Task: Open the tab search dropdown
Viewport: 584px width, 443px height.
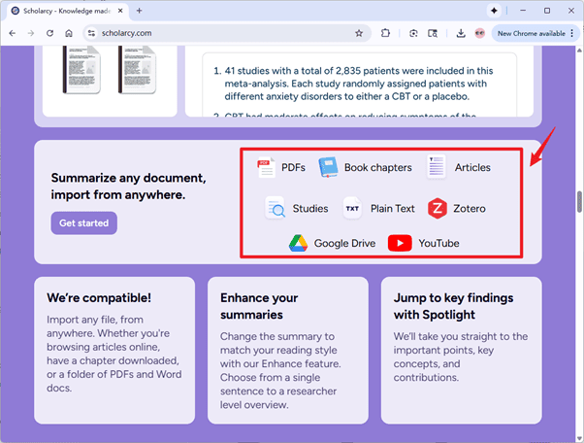Action: [16, 11]
